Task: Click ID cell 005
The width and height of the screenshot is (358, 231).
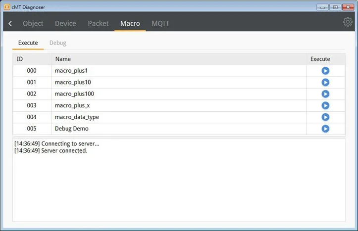Action: pos(32,129)
